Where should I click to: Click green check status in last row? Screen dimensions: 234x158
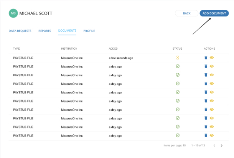178,135
